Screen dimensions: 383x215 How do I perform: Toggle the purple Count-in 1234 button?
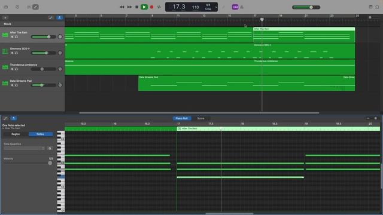click(x=235, y=7)
